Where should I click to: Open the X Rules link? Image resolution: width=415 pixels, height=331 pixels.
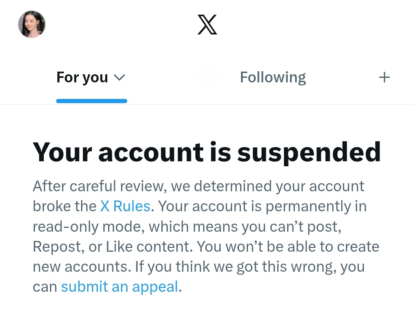click(x=125, y=206)
